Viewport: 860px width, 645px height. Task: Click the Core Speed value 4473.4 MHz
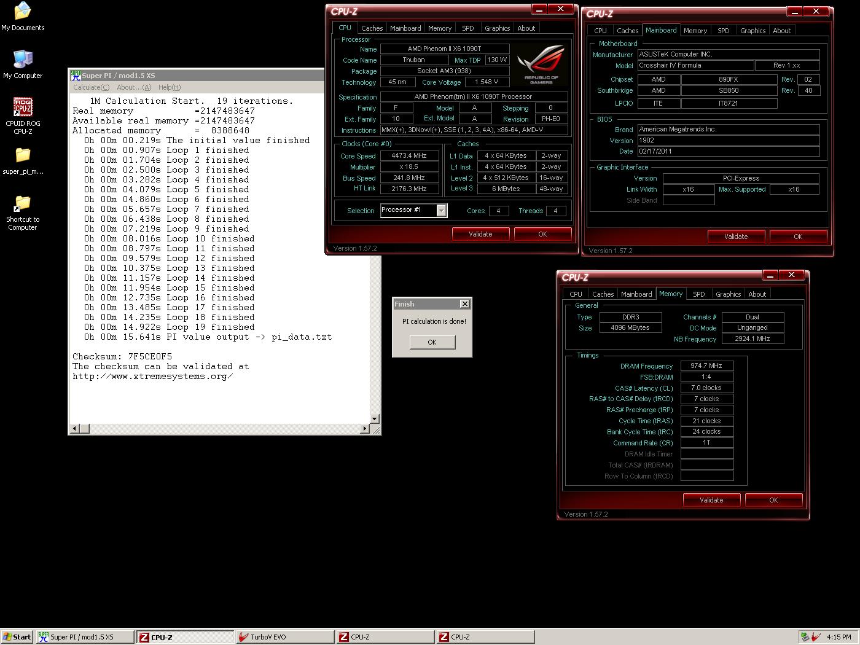(x=409, y=156)
